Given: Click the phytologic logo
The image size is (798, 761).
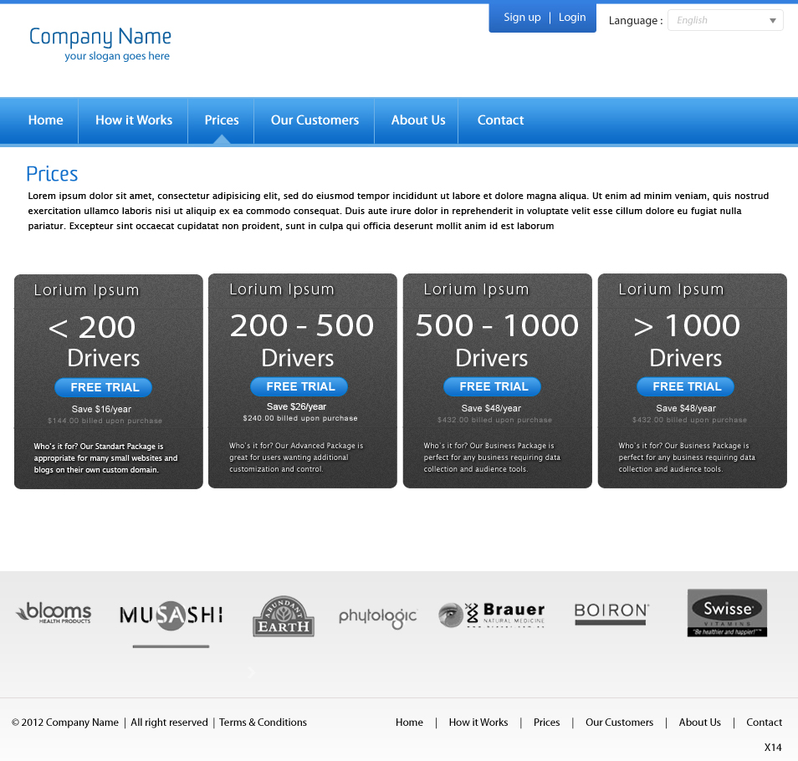Looking at the screenshot, I should 378,617.
